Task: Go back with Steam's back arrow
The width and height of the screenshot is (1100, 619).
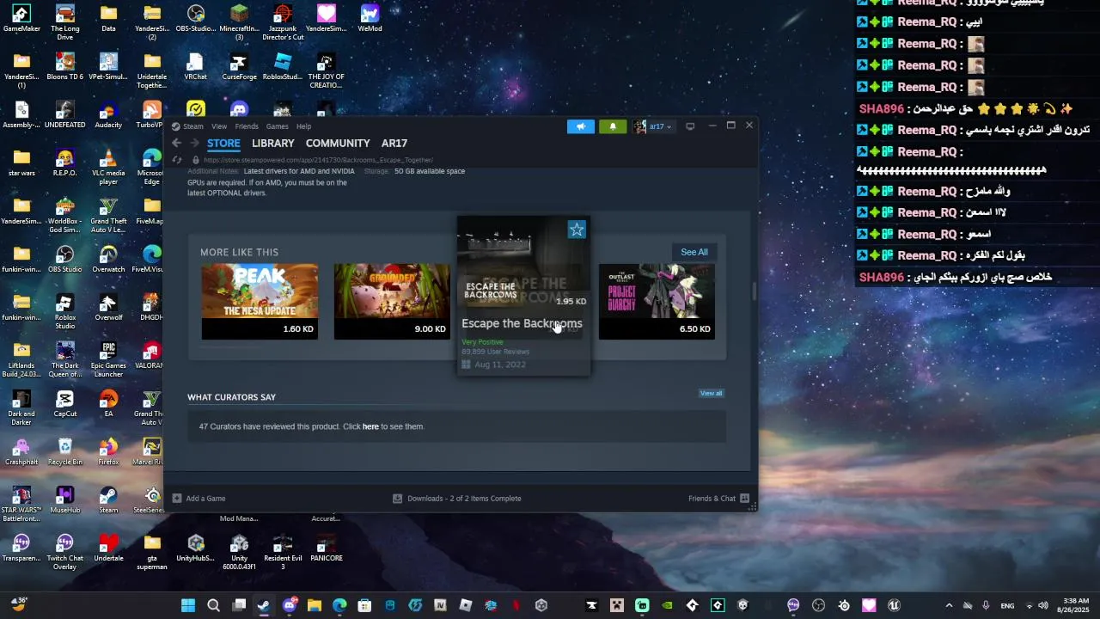Action: coord(176,143)
